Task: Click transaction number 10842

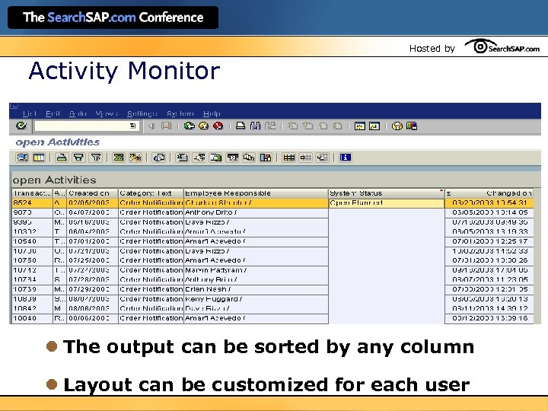Action: pyautogui.click(x=24, y=308)
